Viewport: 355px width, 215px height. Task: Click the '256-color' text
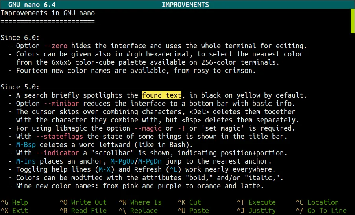pos(219,62)
